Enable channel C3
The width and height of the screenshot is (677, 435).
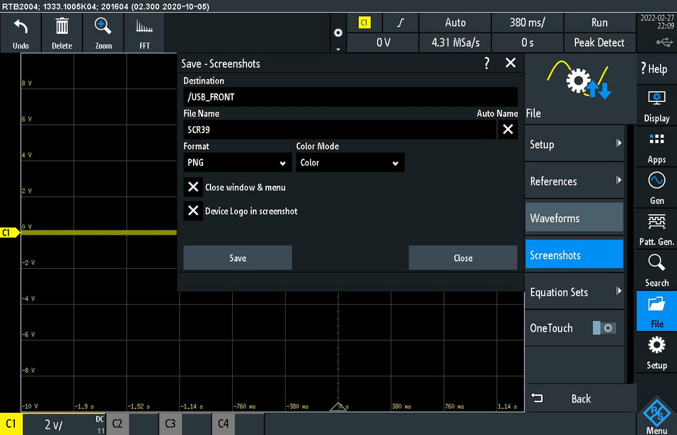coord(170,424)
